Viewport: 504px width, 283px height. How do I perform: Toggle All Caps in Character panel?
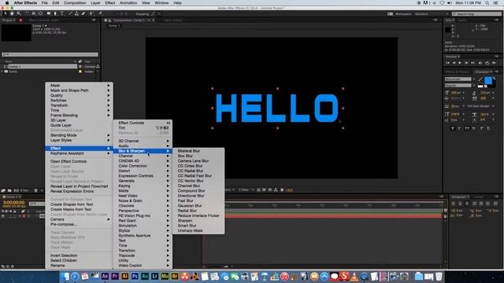coord(467,128)
